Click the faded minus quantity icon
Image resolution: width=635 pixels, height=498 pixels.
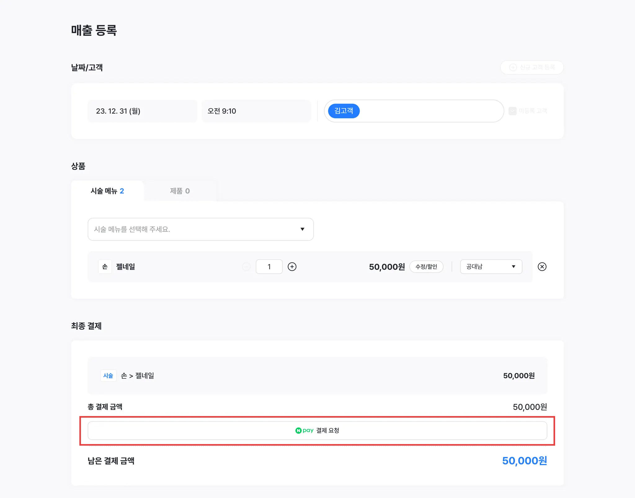point(246,267)
